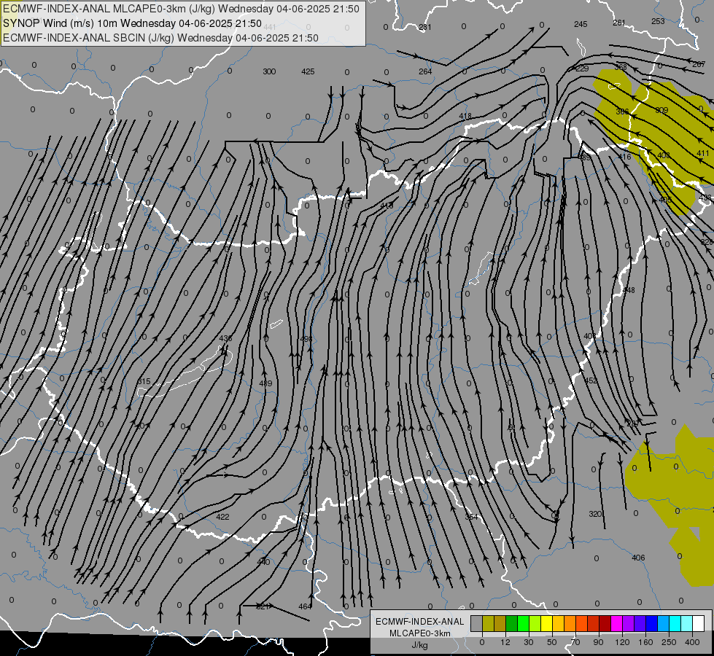Click map value 452 on map
The width and height of the screenshot is (714, 656).
(x=591, y=380)
